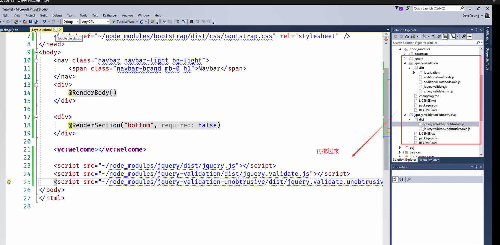Select changelog.md file in tree

click(429, 96)
